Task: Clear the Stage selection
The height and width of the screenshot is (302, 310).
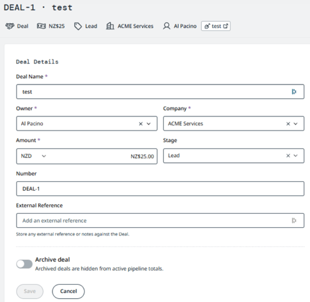Action: pos(288,155)
